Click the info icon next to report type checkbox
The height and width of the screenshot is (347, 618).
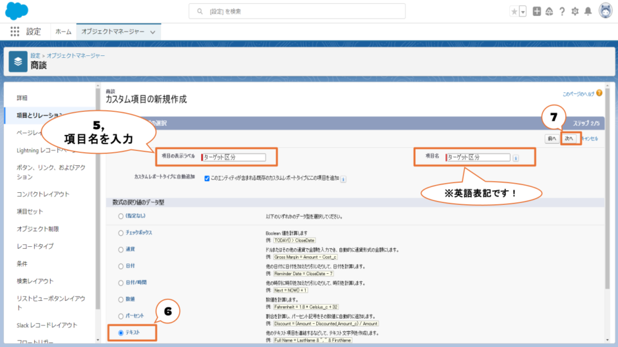(x=343, y=179)
